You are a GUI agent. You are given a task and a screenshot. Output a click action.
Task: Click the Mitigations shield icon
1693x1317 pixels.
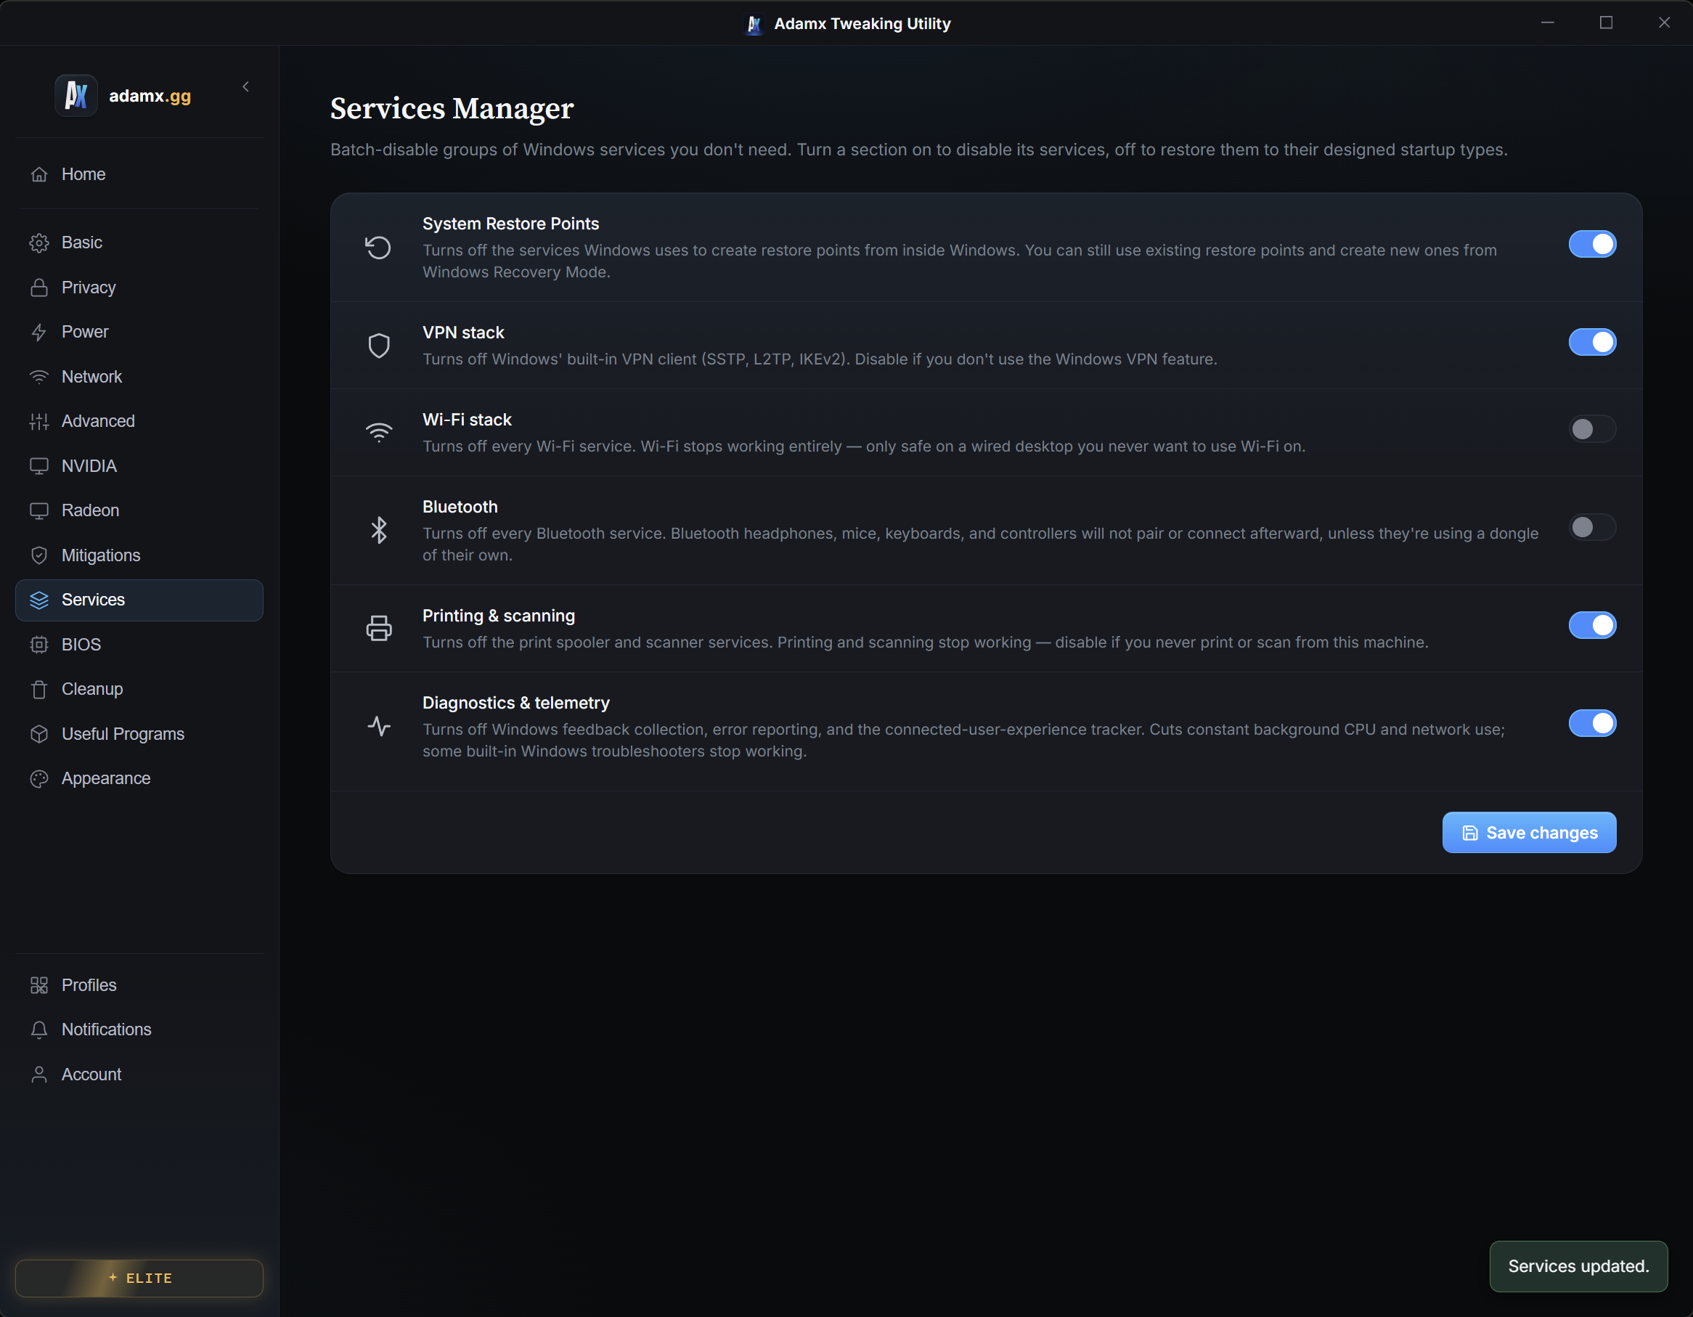[38, 555]
